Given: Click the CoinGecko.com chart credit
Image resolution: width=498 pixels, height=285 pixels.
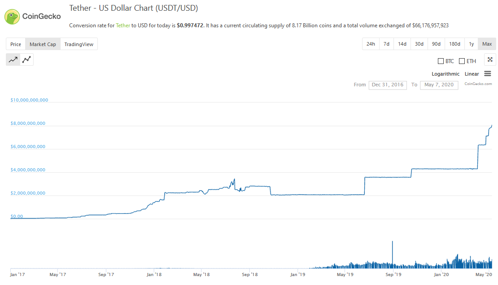Looking at the screenshot, I should pyautogui.click(x=478, y=84).
